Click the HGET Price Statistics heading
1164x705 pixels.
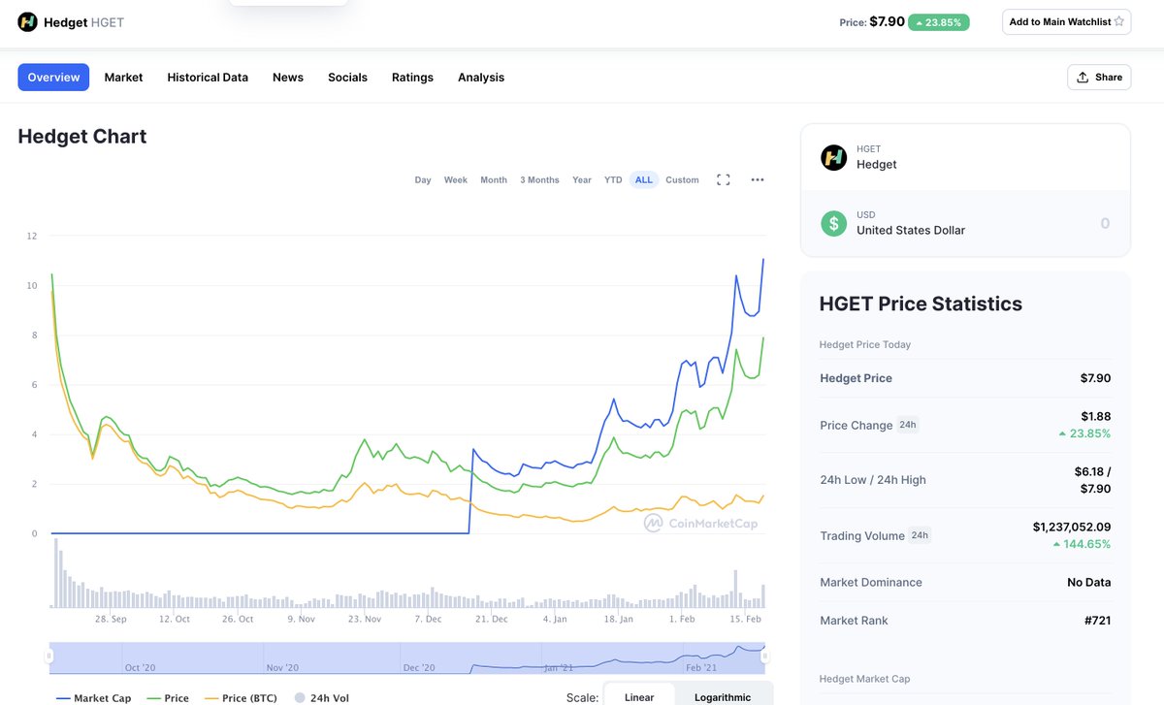pyautogui.click(x=921, y=304)
